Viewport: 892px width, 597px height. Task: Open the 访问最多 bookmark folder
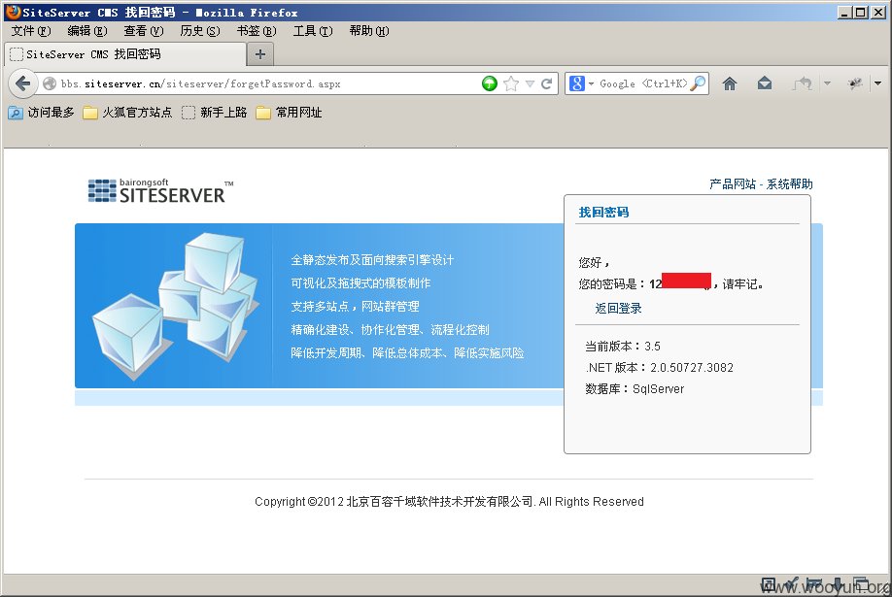click(x=42, y=113)
